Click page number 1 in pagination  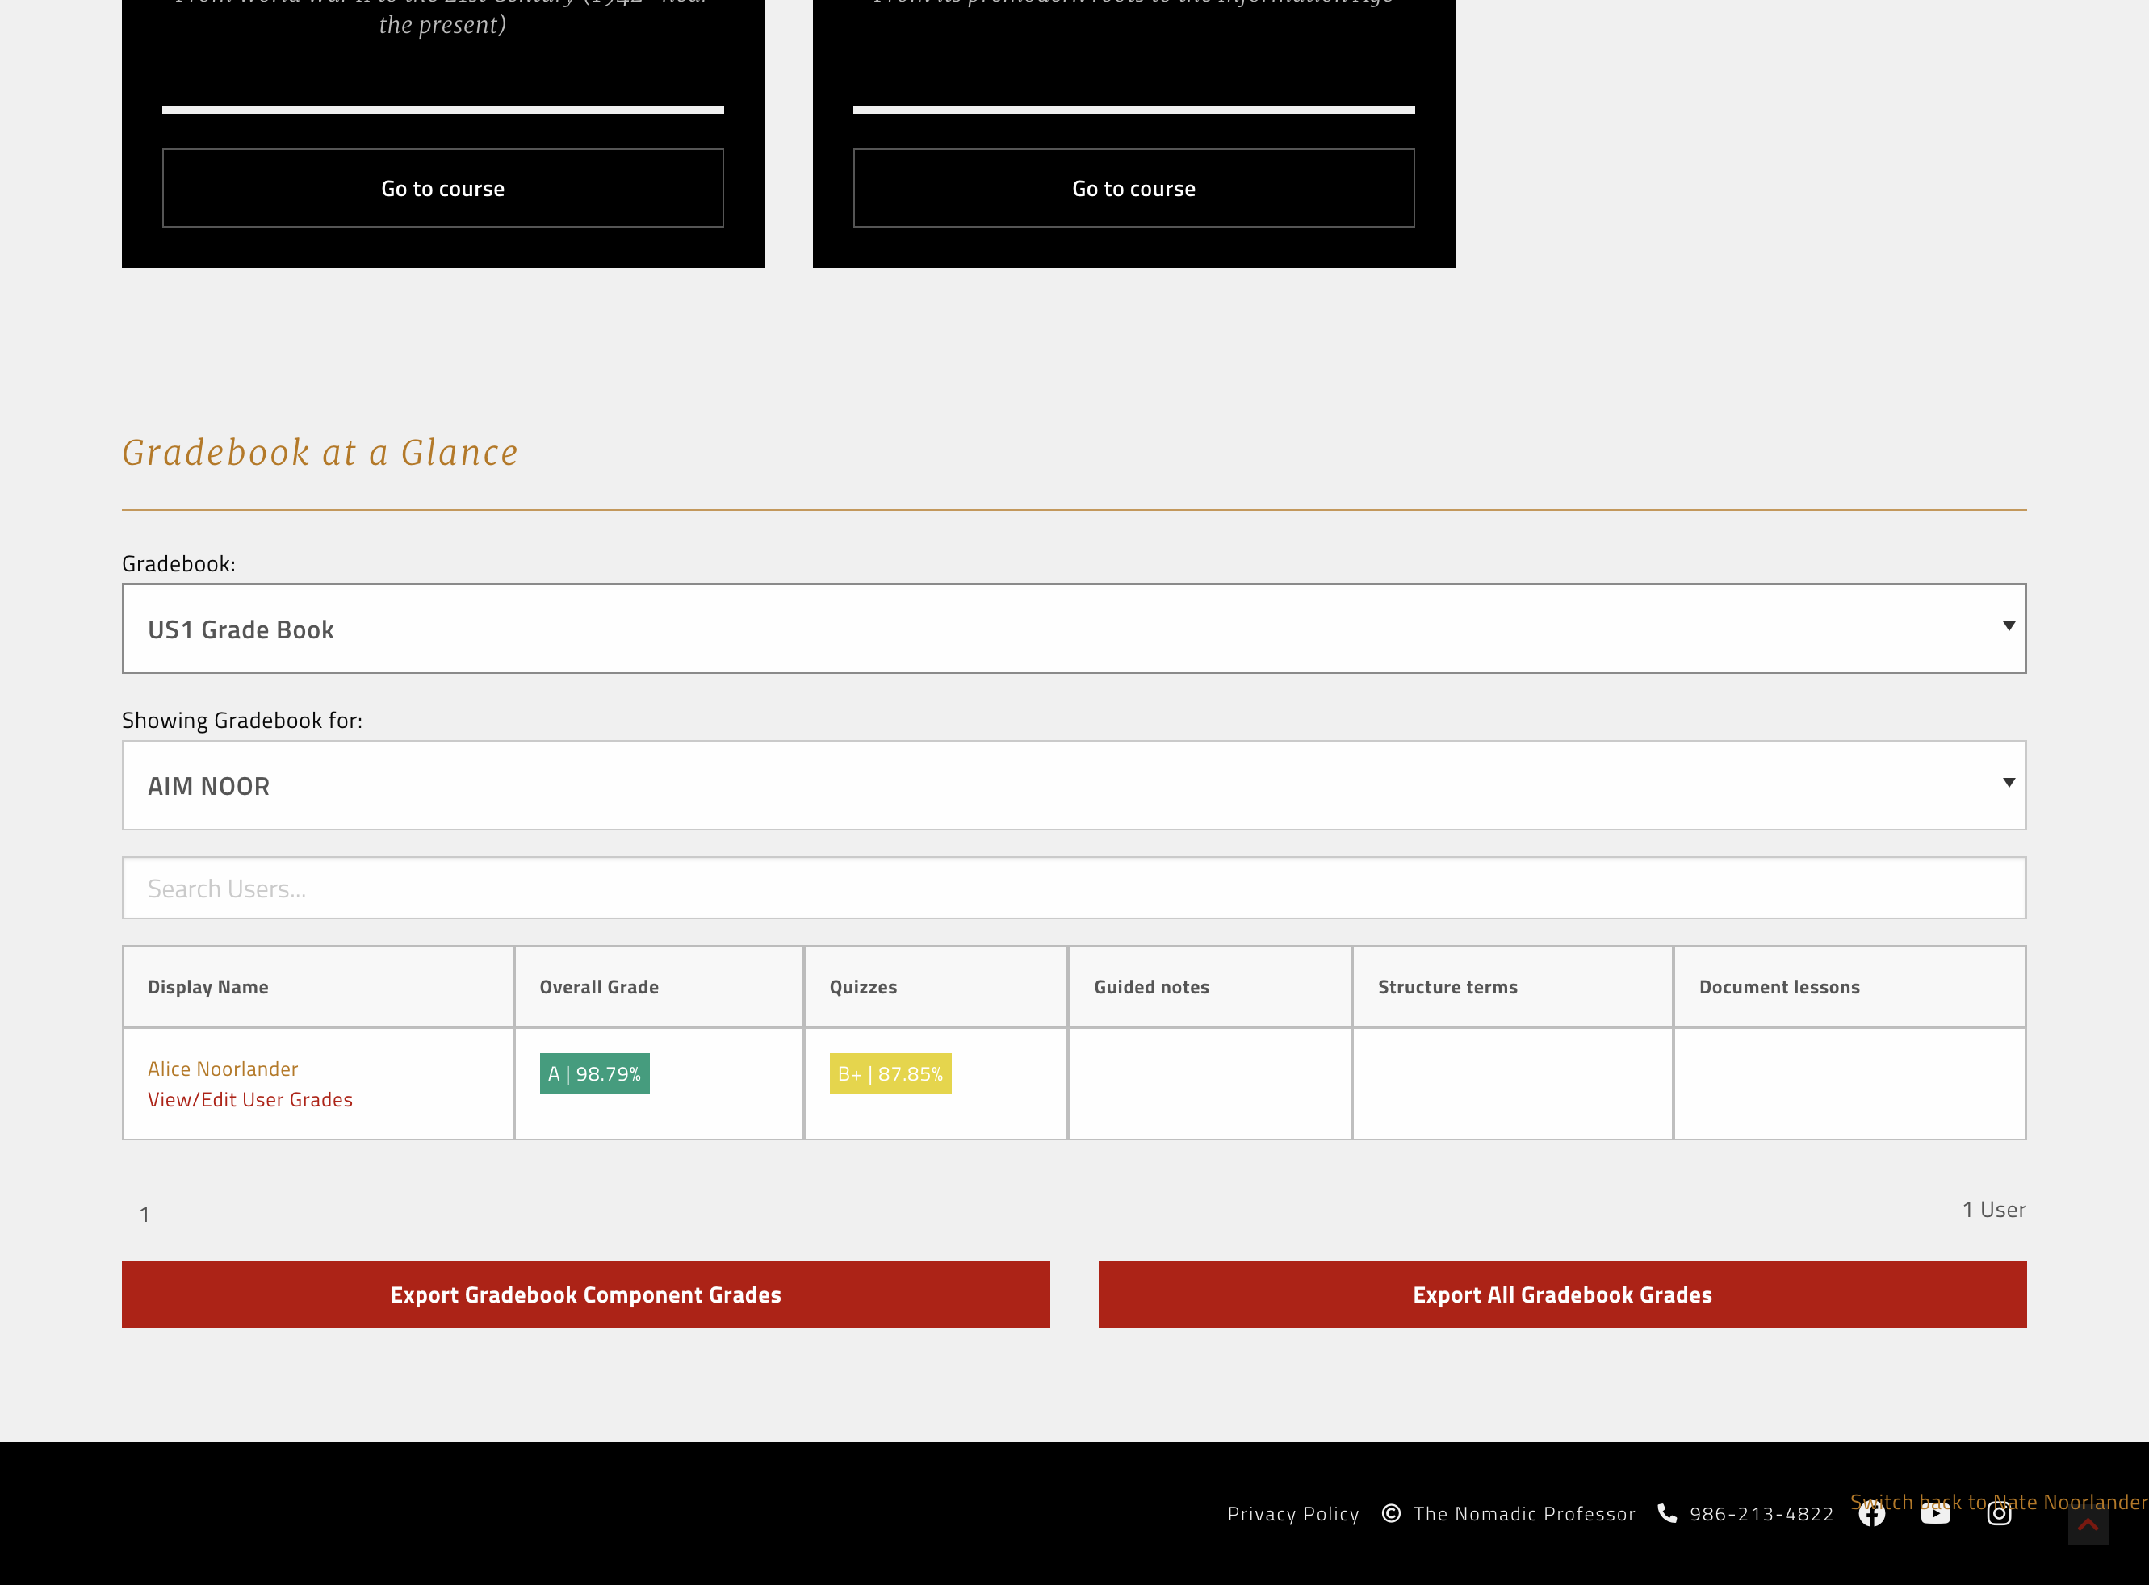click(x=144, y=1215)
